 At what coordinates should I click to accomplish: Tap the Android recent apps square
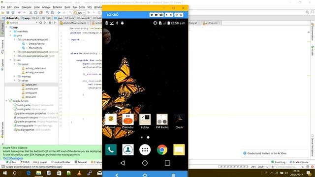167,163
